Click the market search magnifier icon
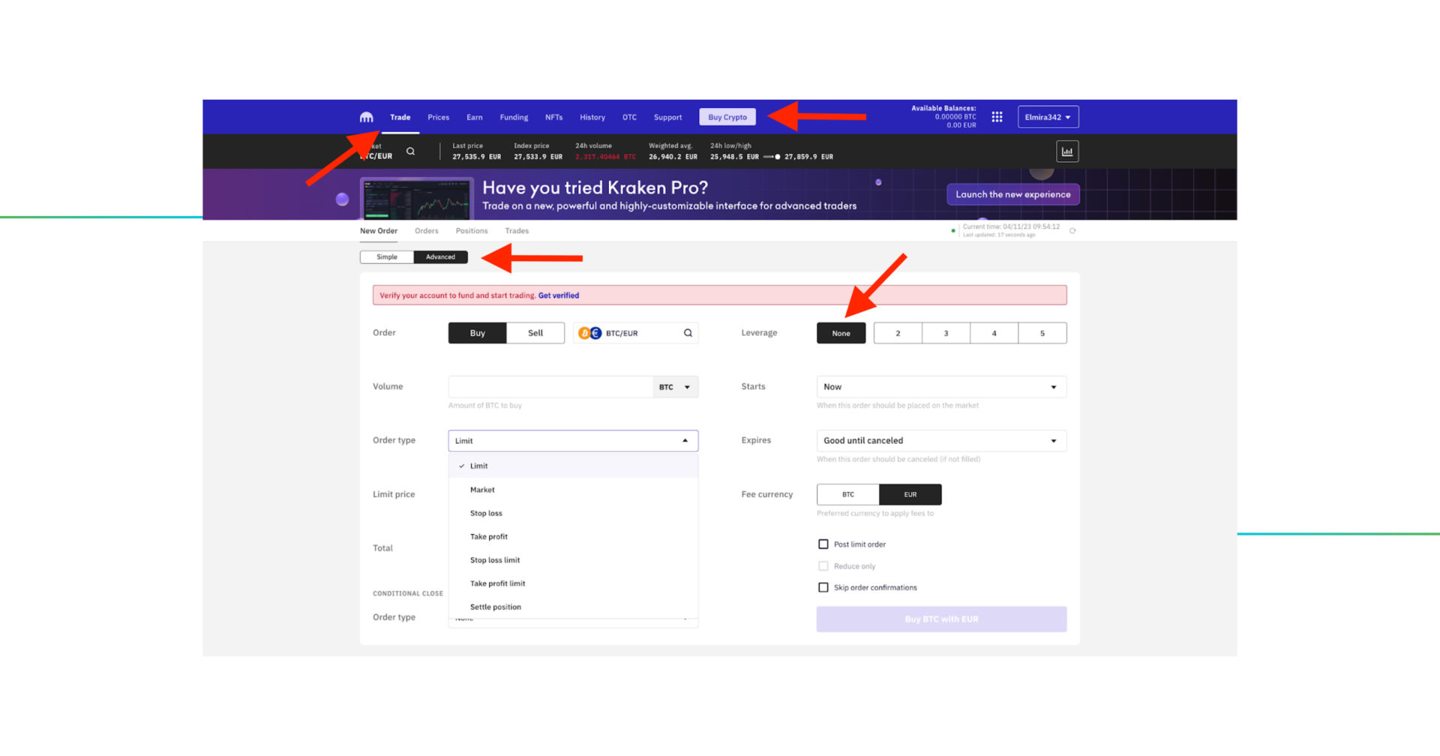 point(410,151)
